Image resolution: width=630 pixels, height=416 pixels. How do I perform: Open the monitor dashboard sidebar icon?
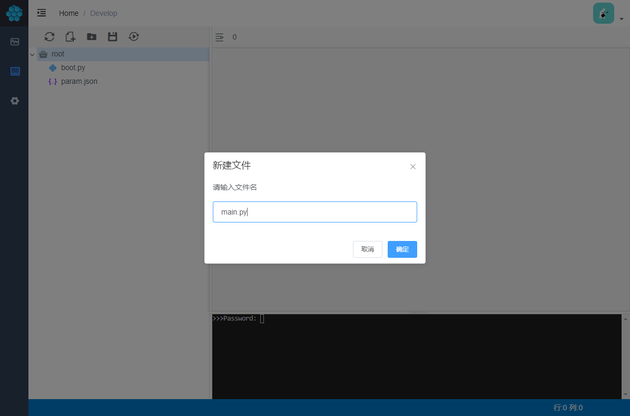(x=15, y=42)
